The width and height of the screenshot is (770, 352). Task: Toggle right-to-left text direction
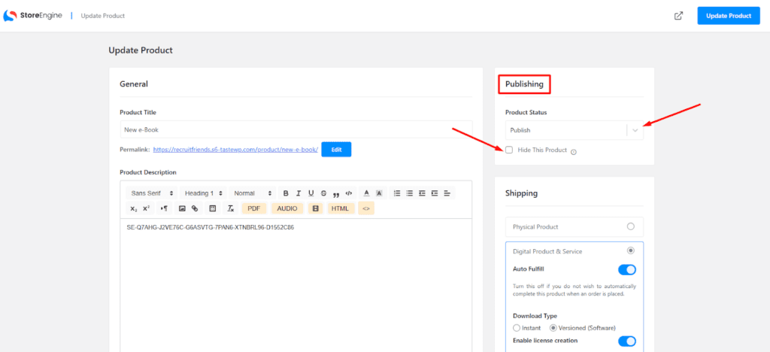point(164,208)
